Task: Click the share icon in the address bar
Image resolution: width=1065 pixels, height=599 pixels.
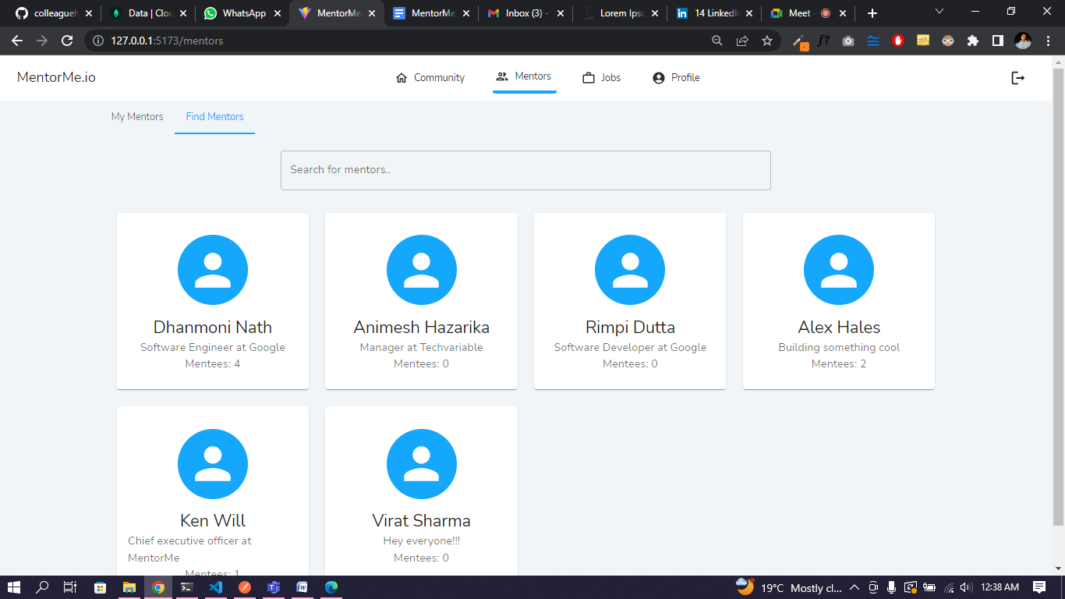Action: click(x=742, y=41)
